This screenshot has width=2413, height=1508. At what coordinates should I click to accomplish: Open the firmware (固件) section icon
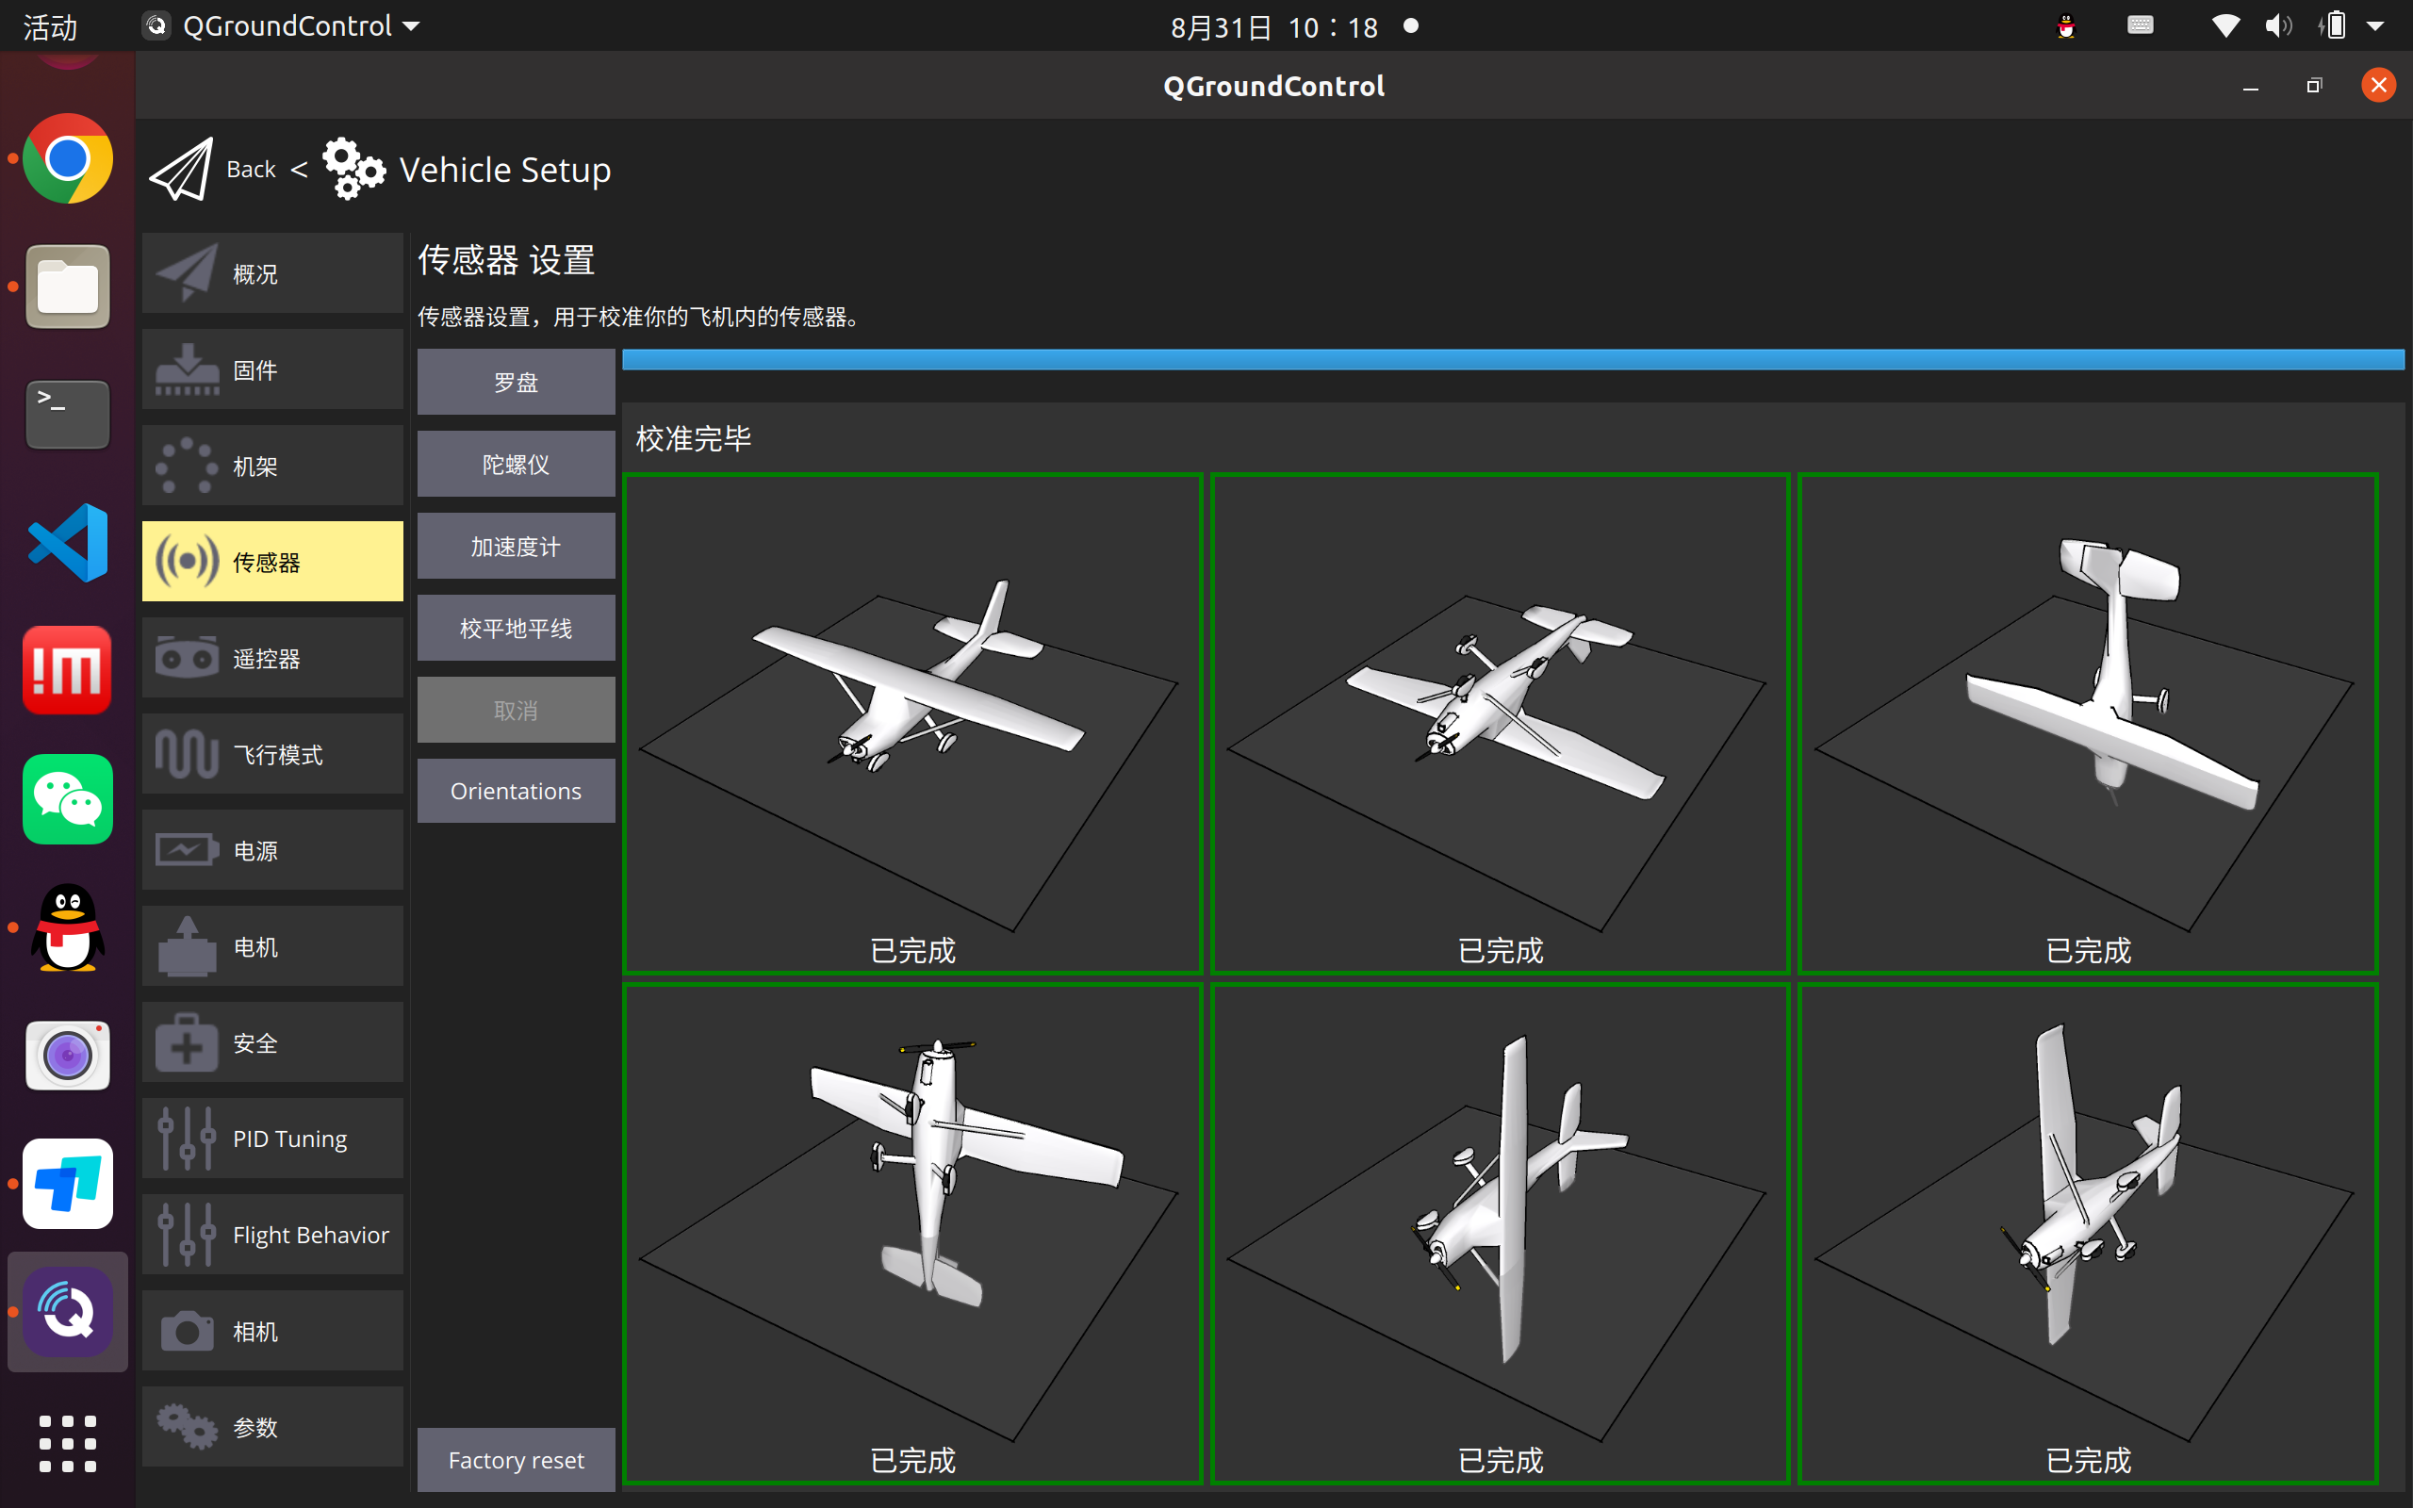point(187,370)
